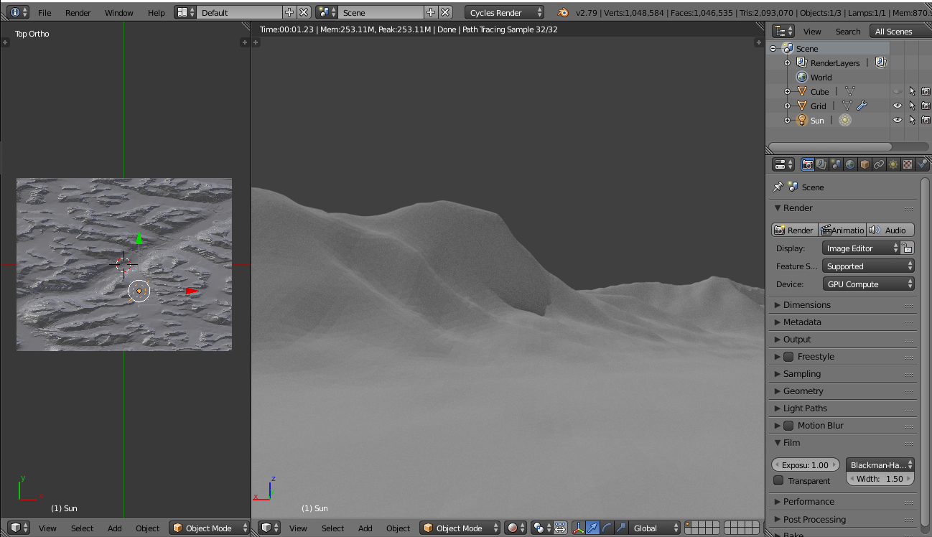Delete the active scene with the X button
932x537 pixels.
[445, 12]
